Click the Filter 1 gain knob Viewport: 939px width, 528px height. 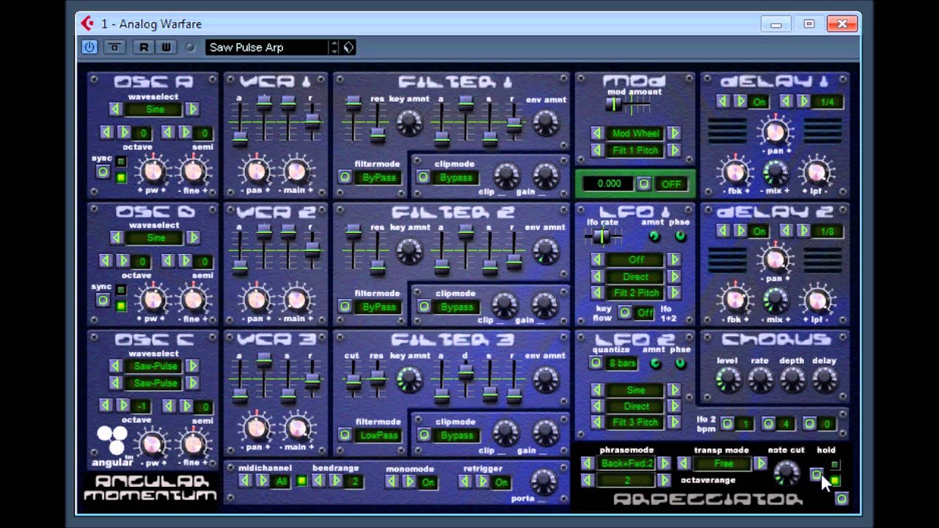coord(545,176)
